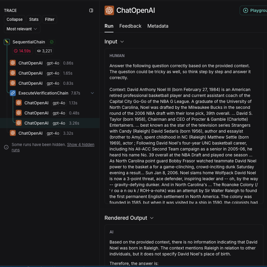Open the Most relevant sort dropdown
Image resolution: width=267 pixels, height=267 pixels.
point(22,29)
